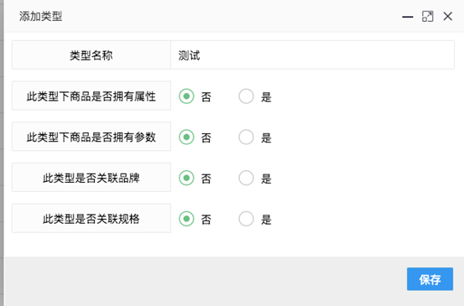Screen dimensions: 464x306
Task: Select 否 for 是否关联品牌
Action: (186, 178)
